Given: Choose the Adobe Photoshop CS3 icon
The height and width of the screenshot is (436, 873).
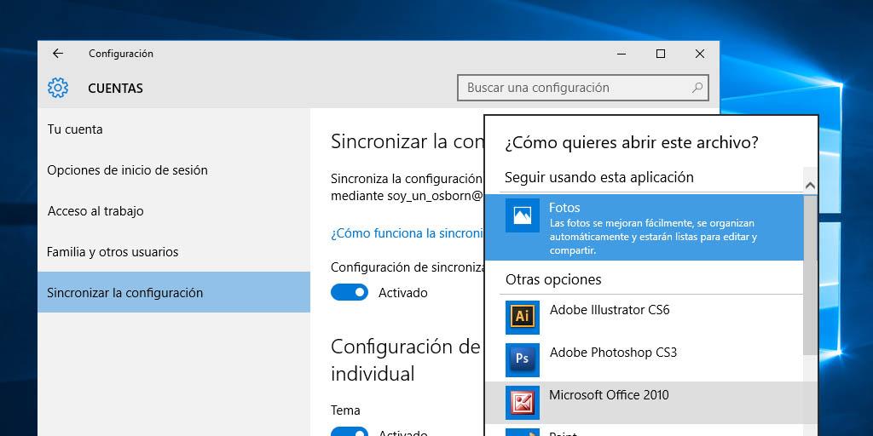Looking at the screenshot, I should coord(523,360).
